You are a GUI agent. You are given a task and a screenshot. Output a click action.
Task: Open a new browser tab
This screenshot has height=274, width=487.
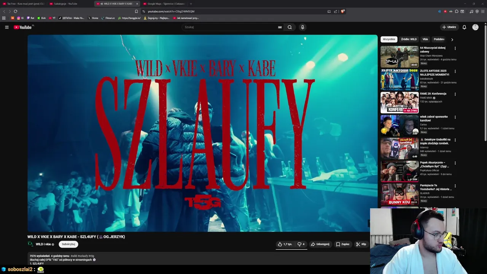point(191,4)
